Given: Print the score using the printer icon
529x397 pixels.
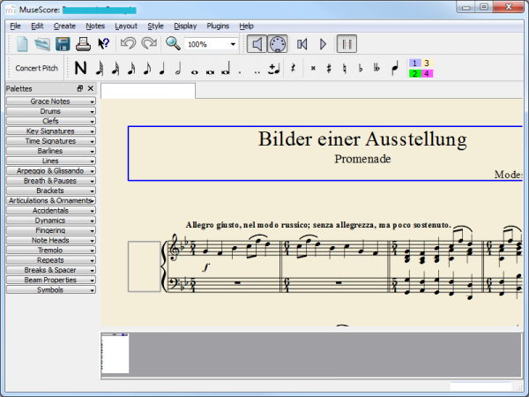Looking at the screenshot, I should (83, 44).
